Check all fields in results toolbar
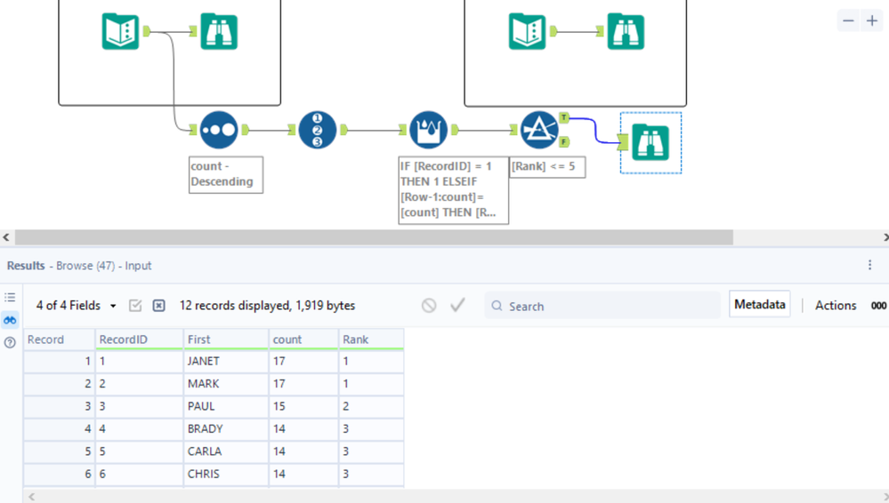The height and width of the screenshot is (503, 889). click(x=135, y=306)
